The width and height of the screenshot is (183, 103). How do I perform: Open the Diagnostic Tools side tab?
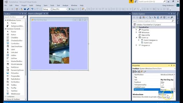(178, 18)
